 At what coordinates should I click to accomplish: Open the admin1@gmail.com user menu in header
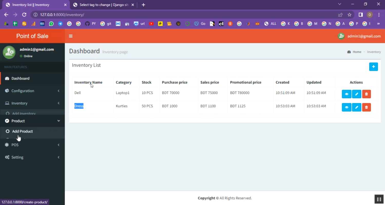point(359,36)
